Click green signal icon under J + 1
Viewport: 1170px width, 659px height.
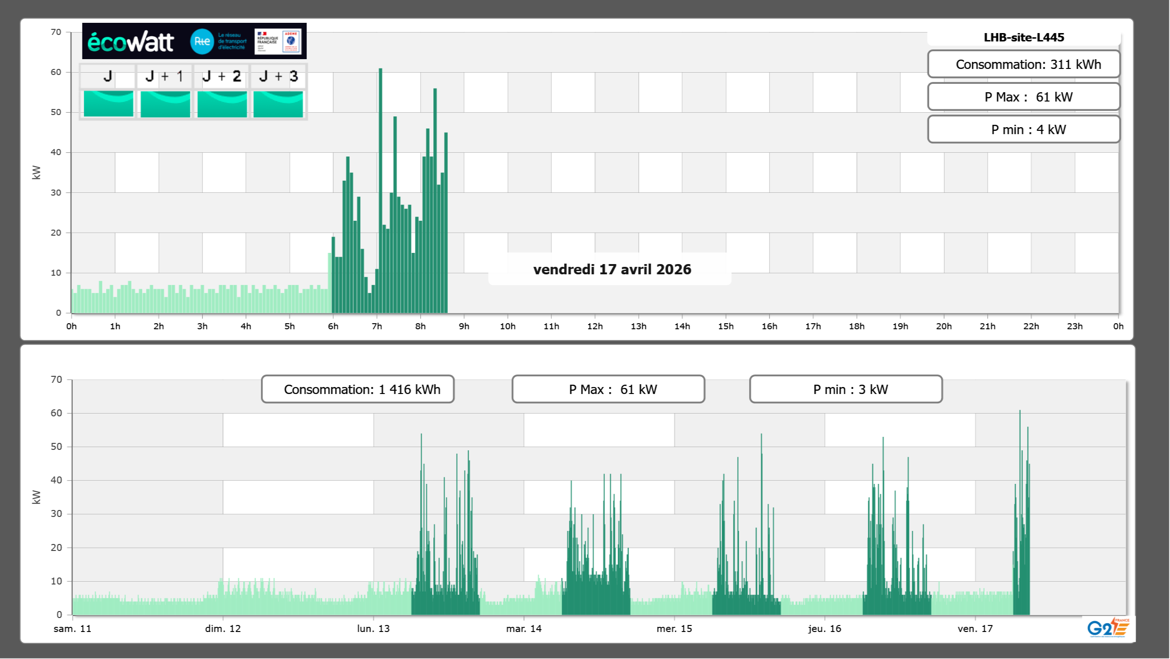pos(165,103)
